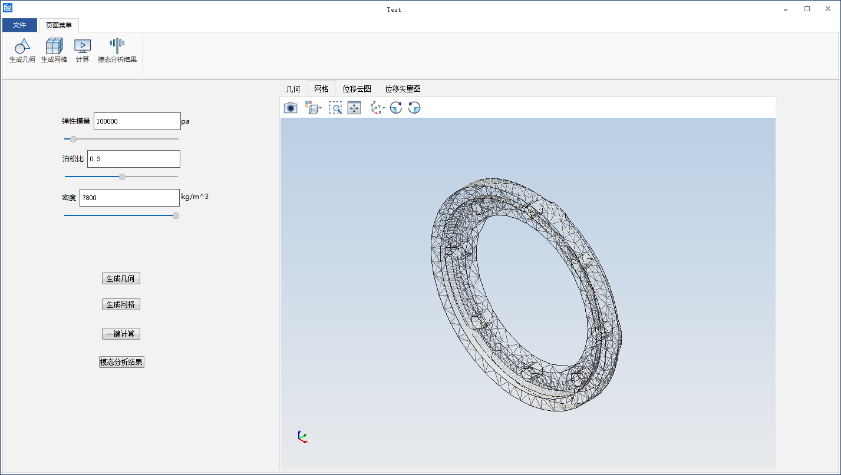Click the pa unit text
Viewport: 841px width, 475px height.
[186, 122]
